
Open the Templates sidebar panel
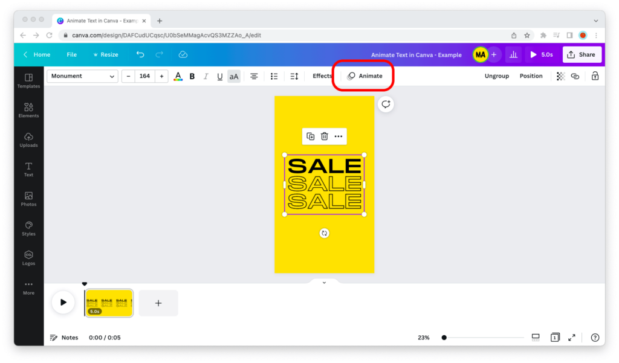[x=28, y=81]
